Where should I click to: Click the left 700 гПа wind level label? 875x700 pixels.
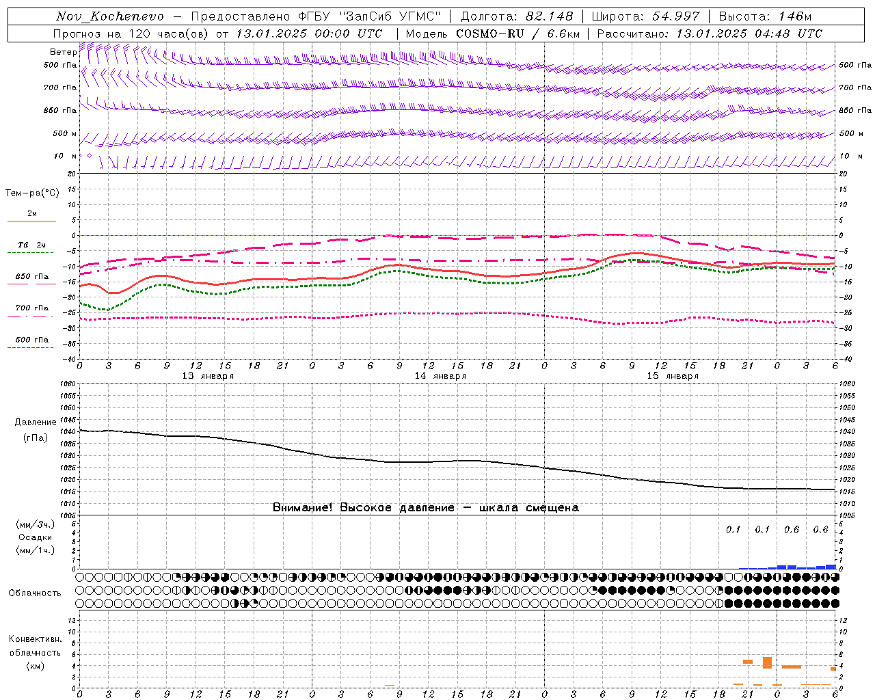click(60, 87)
